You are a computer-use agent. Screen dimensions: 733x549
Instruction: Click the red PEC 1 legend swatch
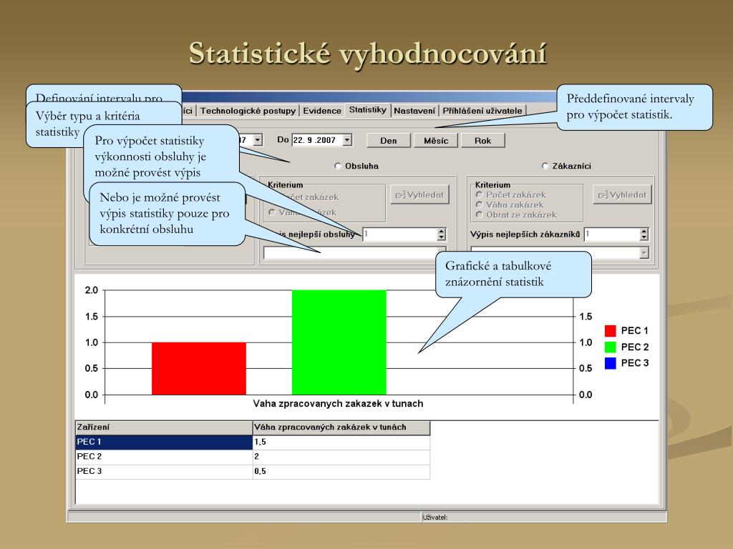pyautogui.click(x=610, y=331)
